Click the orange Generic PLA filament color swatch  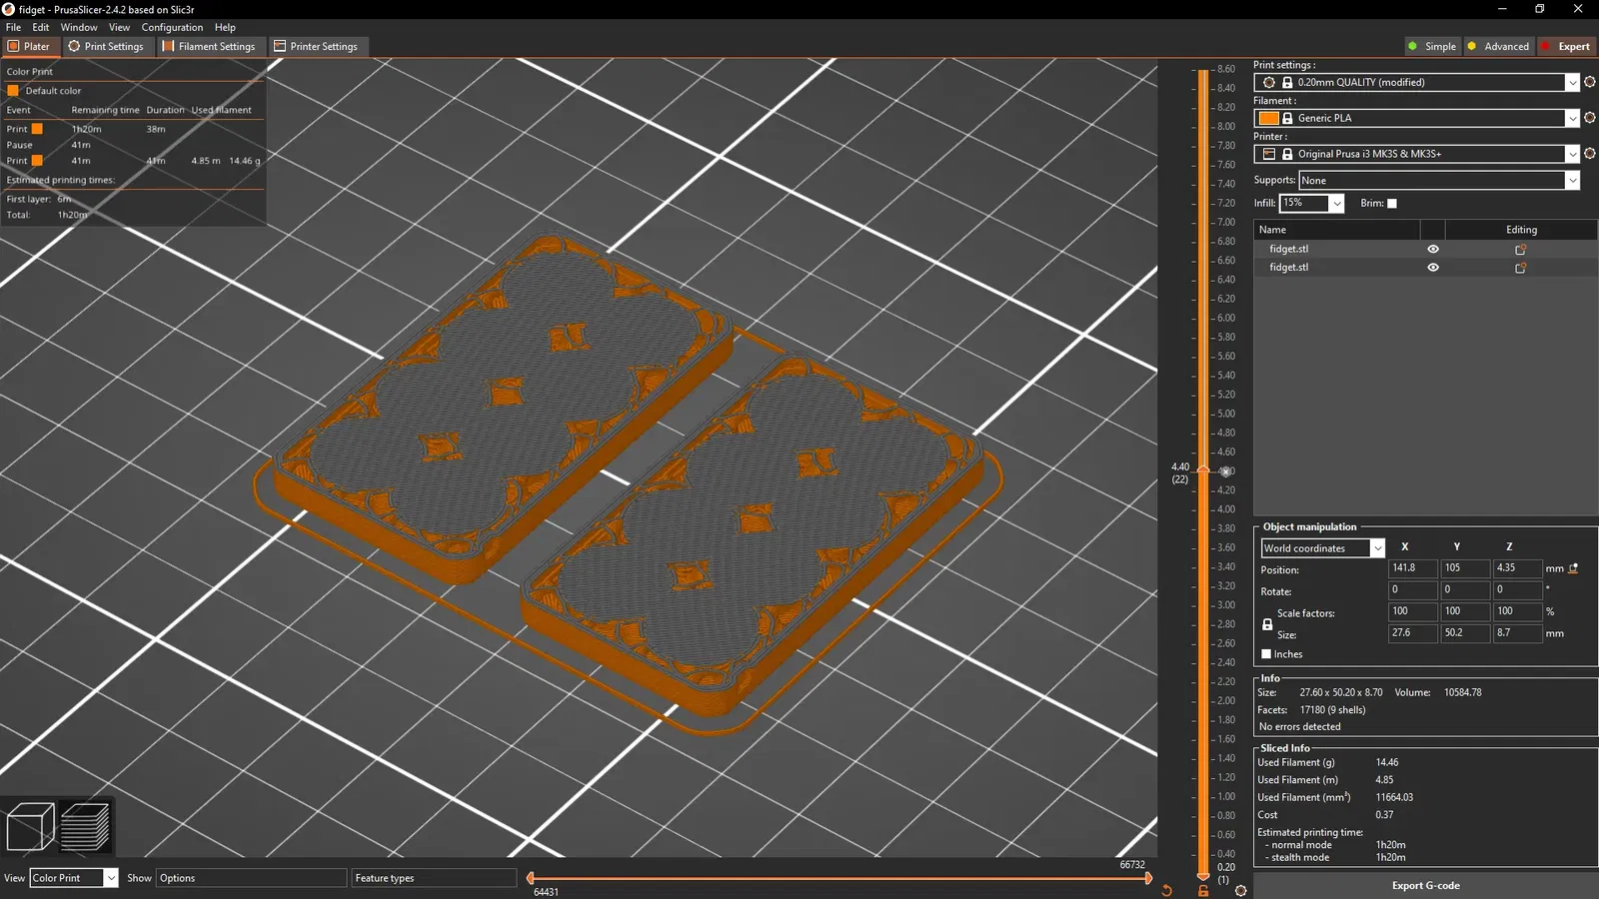coord(1268,118)
